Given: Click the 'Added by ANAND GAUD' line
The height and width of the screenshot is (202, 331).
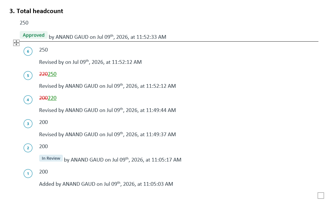Looking at the screenshot, I should [106, 184].
